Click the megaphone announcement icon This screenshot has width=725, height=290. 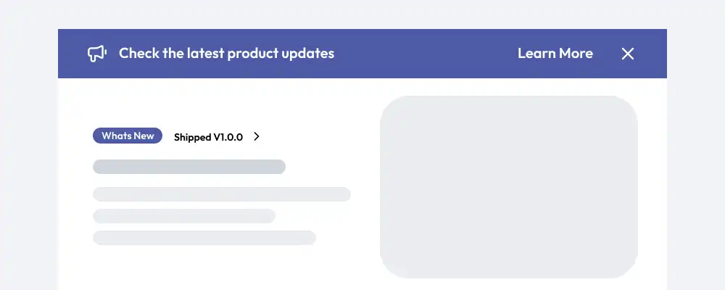click(97, 54)
